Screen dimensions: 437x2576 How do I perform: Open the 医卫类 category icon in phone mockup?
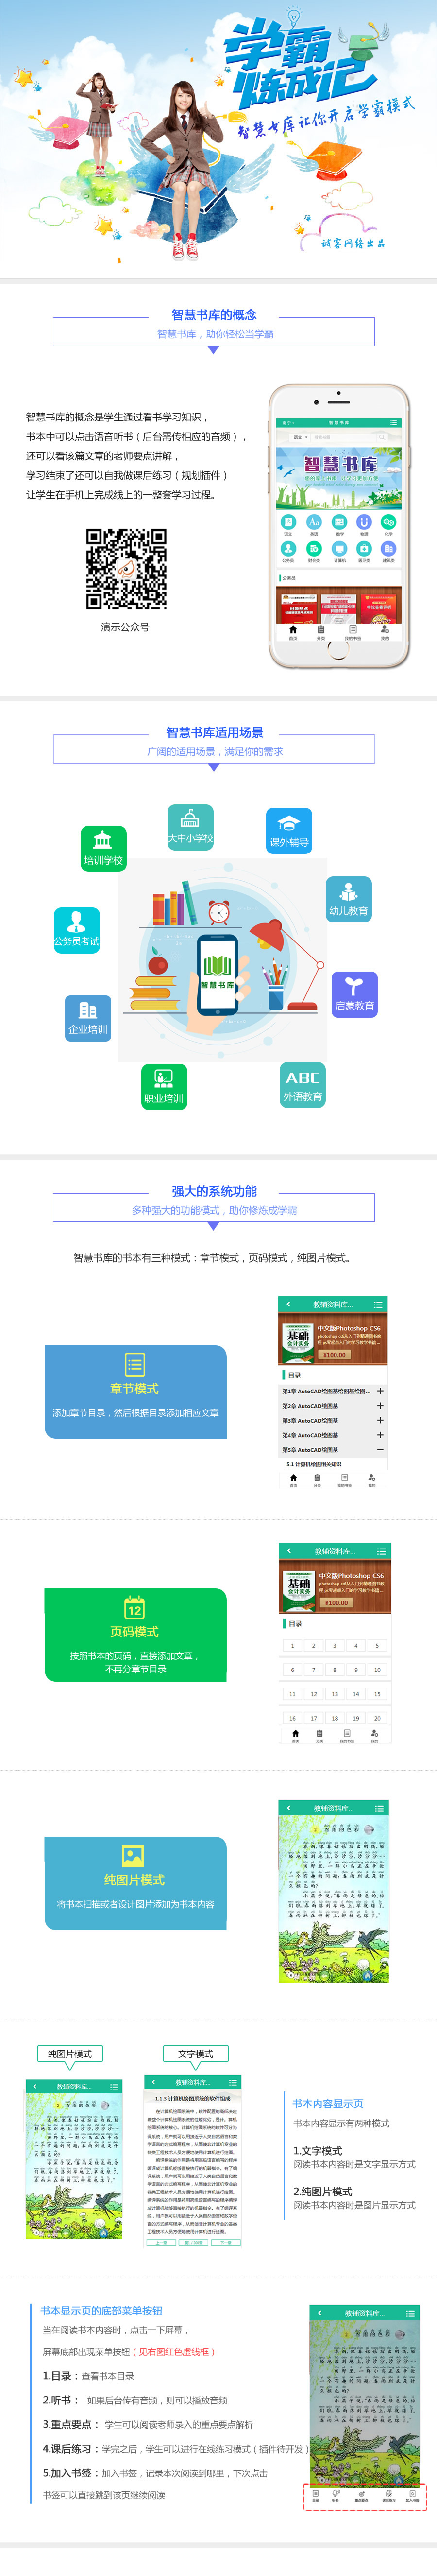click(x=364, y=549)
